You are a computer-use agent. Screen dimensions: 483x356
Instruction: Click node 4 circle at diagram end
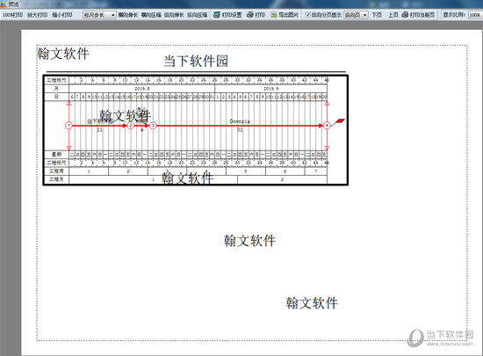(327, 126)
